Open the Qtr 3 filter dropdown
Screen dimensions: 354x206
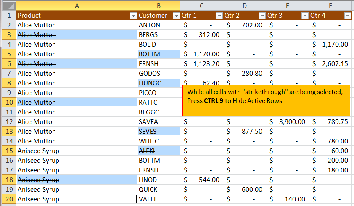coord(304,16)
